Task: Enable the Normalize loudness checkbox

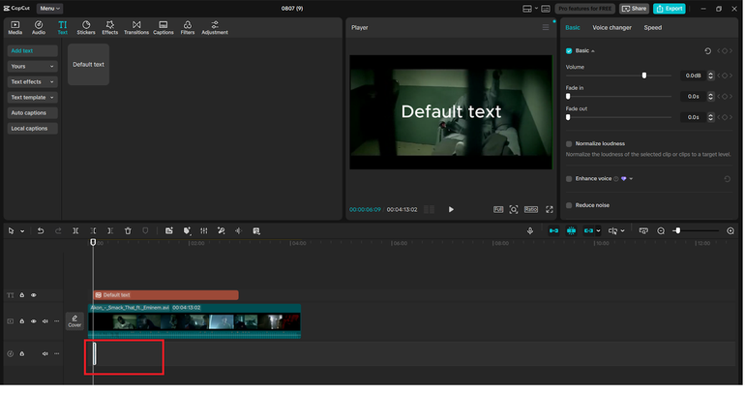Action: 569,143
